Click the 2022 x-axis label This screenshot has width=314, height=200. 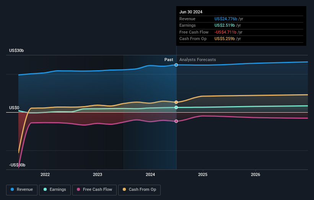pyautogui.click(x=45, y=174)
